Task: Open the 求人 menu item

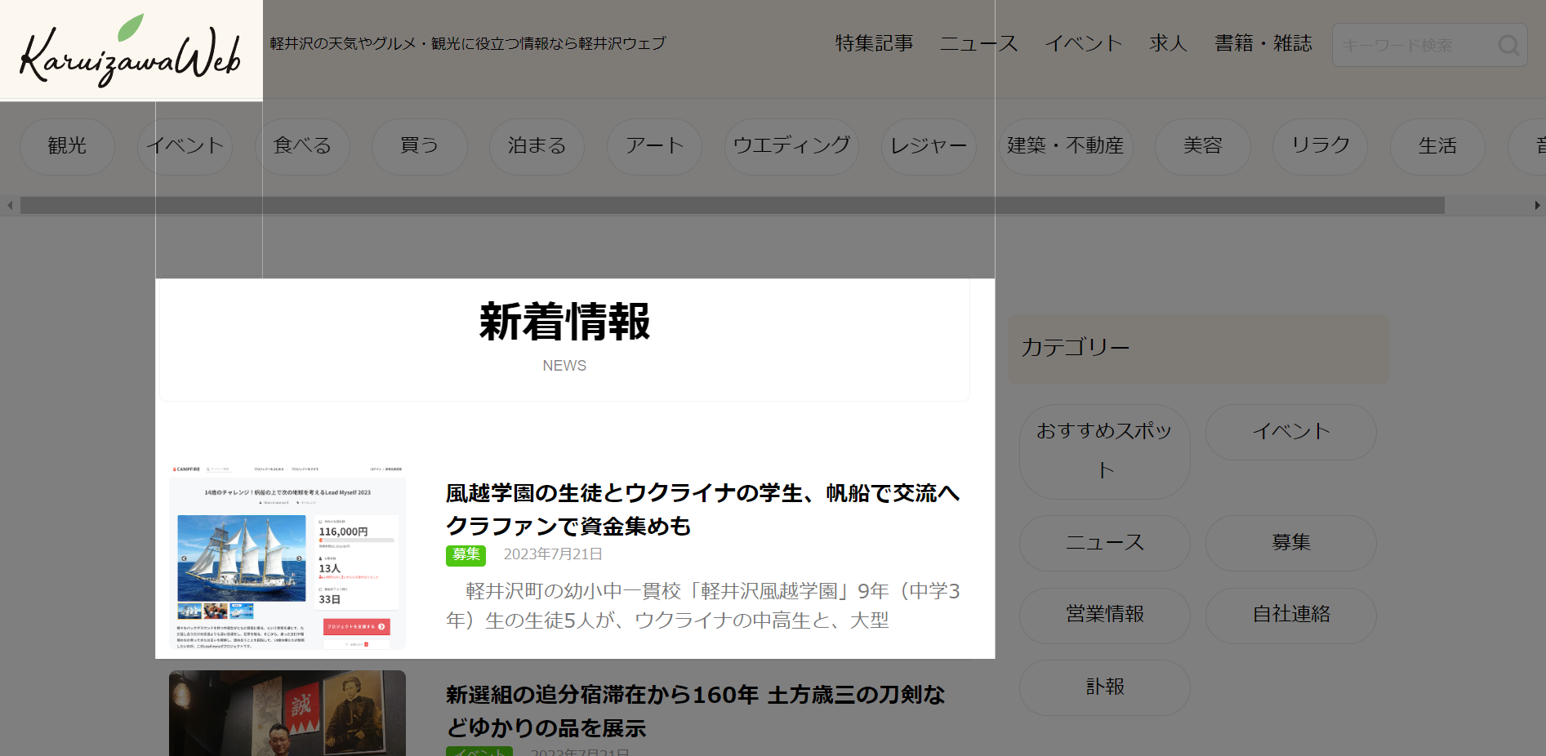Action: pyautogui.click(x=1168, y=43)
